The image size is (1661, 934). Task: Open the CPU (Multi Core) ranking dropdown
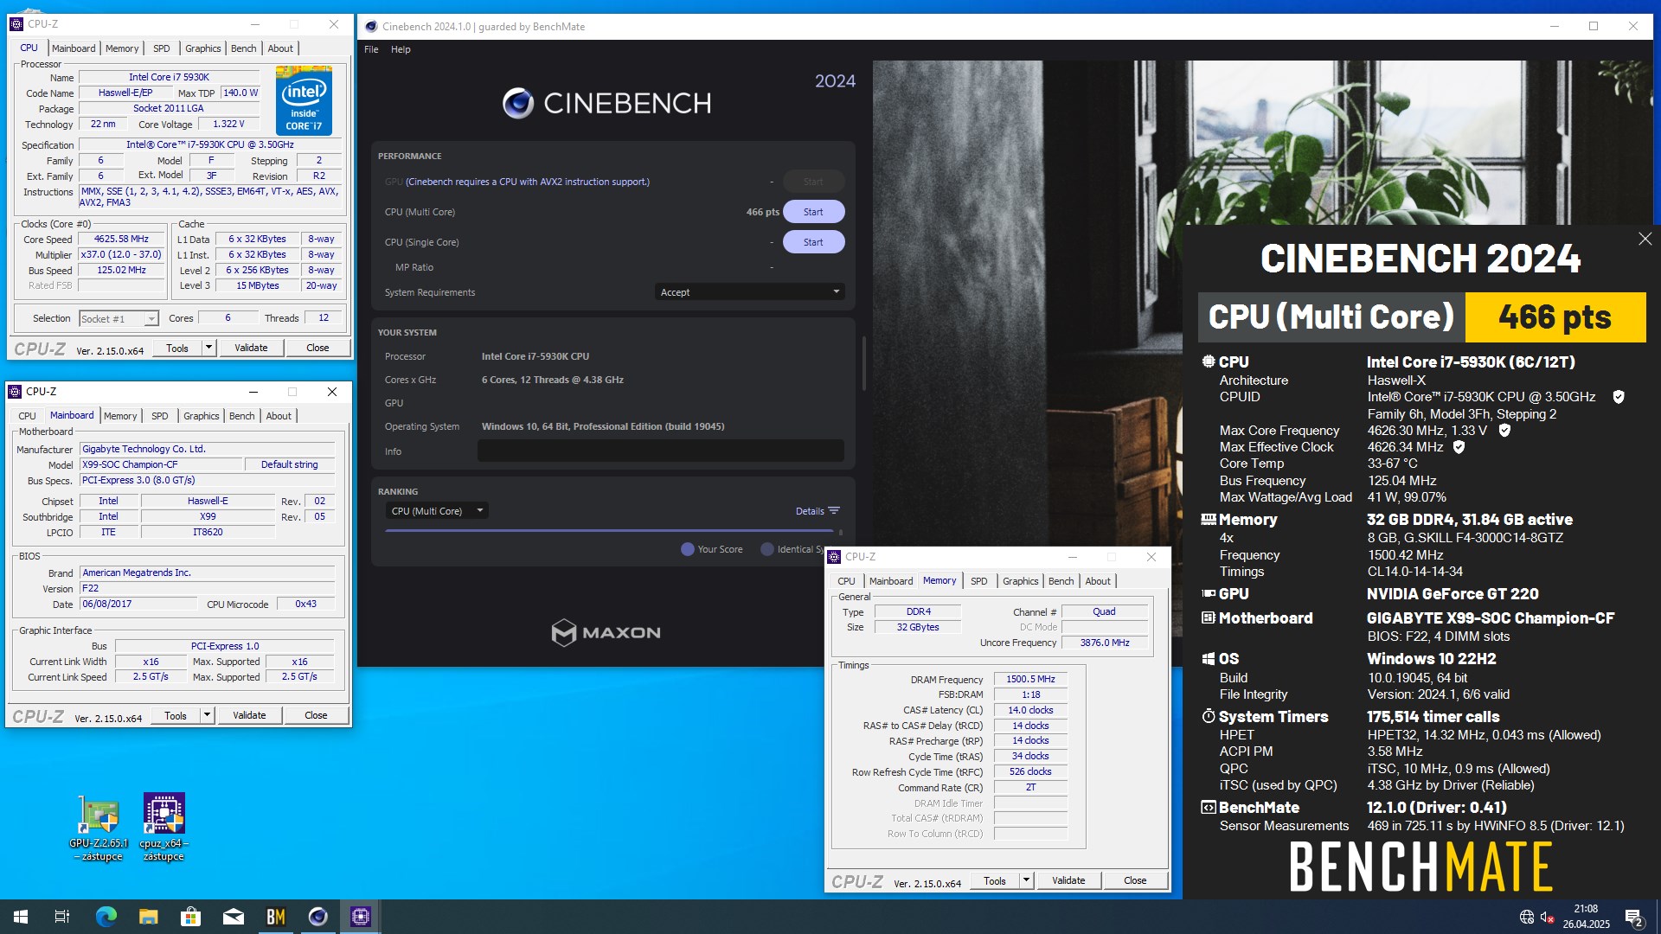437,511
